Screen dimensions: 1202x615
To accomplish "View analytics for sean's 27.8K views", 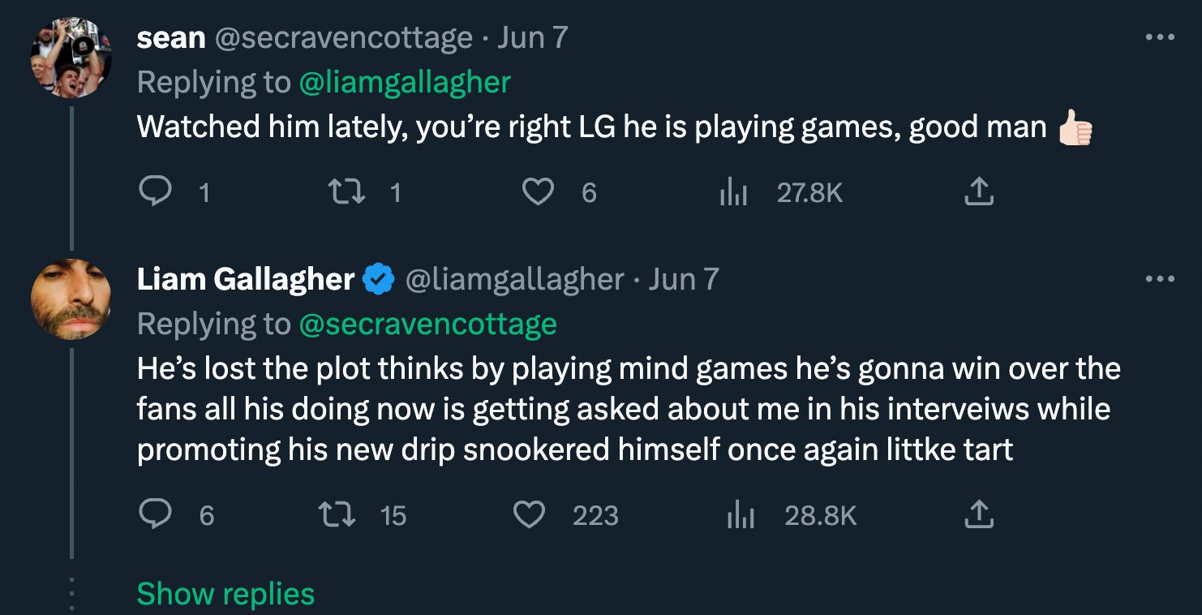I will 734,192.
